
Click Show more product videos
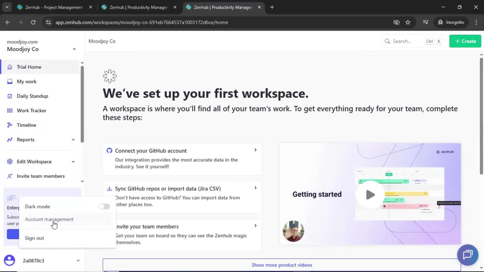(282, 265)
